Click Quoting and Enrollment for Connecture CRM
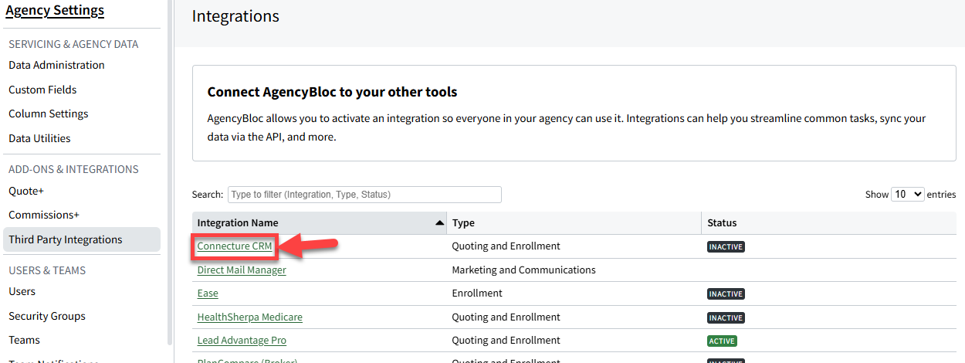 [506, 246]
